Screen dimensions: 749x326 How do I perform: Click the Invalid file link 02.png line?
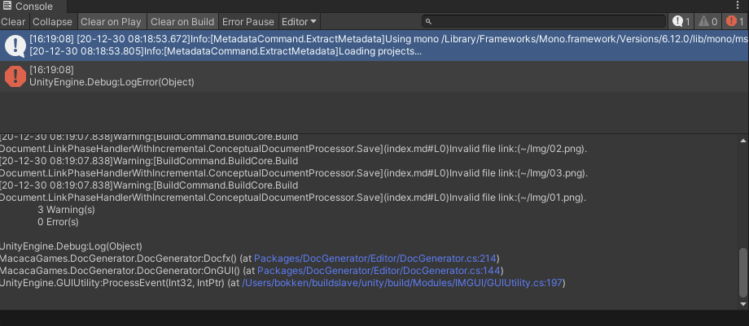pos(293,149)
